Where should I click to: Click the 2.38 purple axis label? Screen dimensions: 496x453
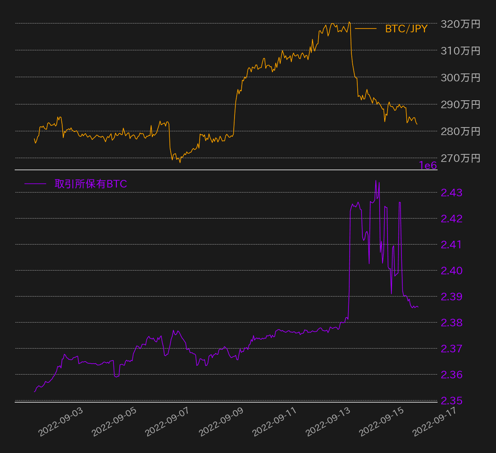point(451,323)
